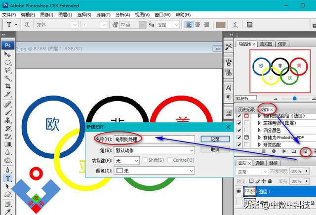Select the Custom Shape tool

[x=8, y=194]
